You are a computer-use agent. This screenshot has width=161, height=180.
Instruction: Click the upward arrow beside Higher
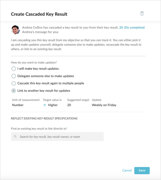tap(45, 105)
